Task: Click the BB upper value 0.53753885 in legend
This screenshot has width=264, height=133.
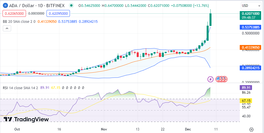Action: [x=68, y=21]
